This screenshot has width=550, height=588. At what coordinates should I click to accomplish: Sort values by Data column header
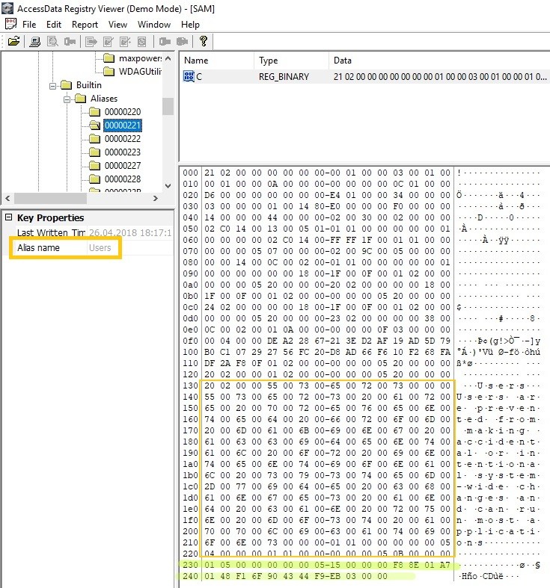tap(439, 61)
